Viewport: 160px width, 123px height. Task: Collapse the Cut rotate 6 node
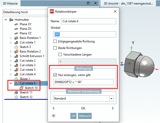[11, 83]
